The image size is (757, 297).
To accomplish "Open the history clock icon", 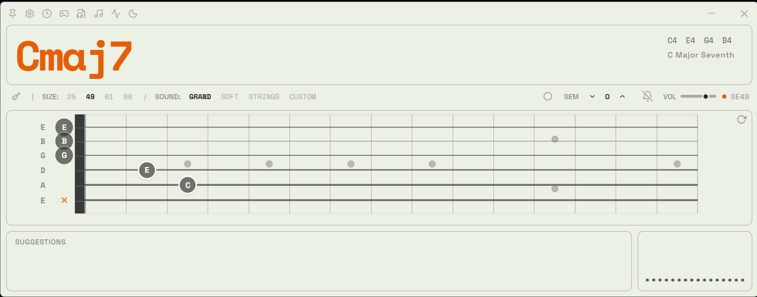I will [x=47, y=13].
